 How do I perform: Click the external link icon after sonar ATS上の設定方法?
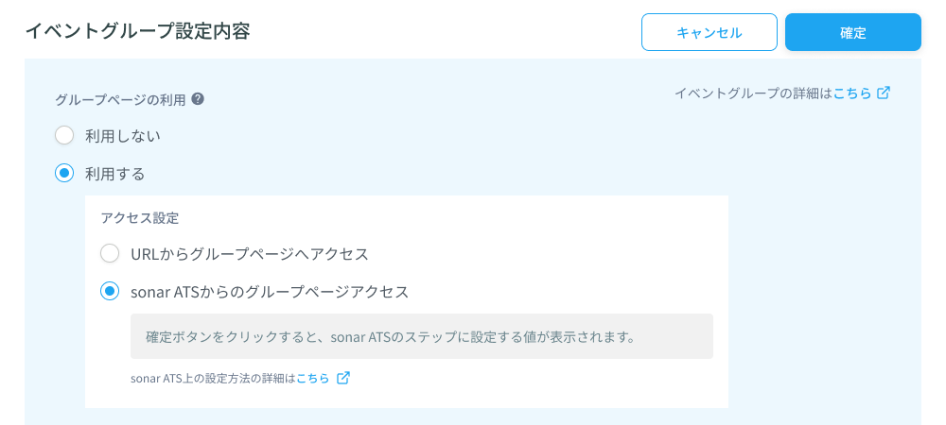[x=343, y=378]
